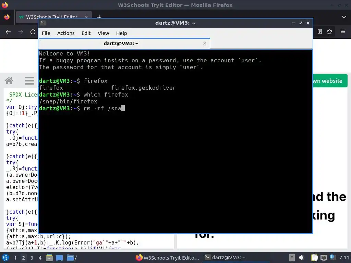Close the dartz@VM3 terminal tab
The width and height of the screenshot is (351, 263).
[x=204, y=43]
